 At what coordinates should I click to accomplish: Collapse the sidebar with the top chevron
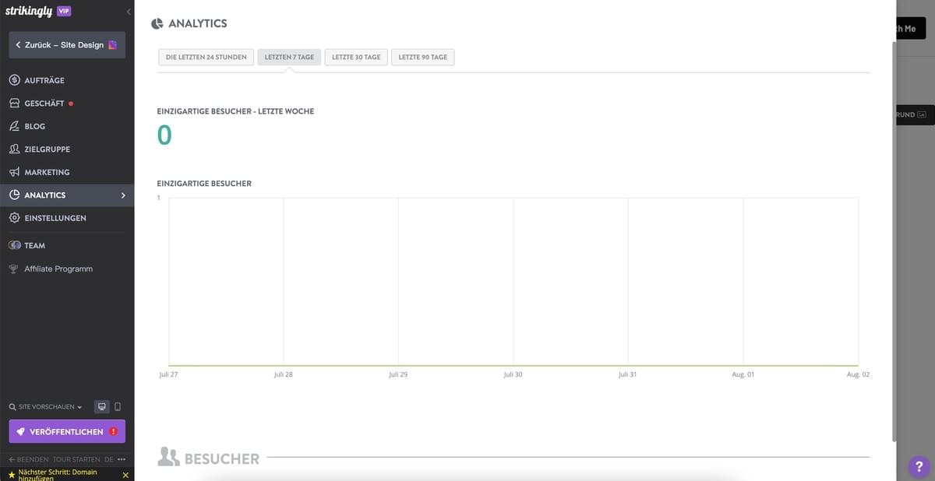coord(129,12)
